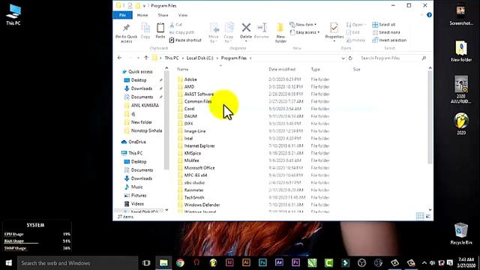The image size is (480, 270).
Task: Click the Rename icon
Action: coord(262,28)
